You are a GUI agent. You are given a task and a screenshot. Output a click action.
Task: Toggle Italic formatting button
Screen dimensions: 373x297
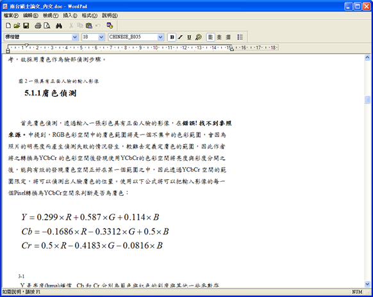(180, 37)
